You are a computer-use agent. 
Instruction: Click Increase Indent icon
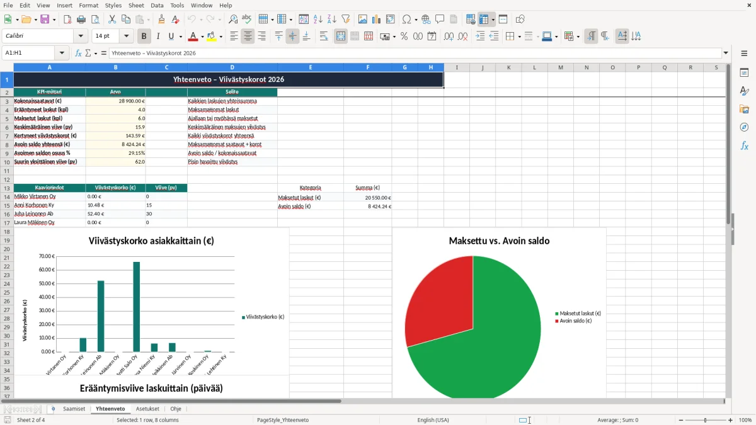[480, 37]
